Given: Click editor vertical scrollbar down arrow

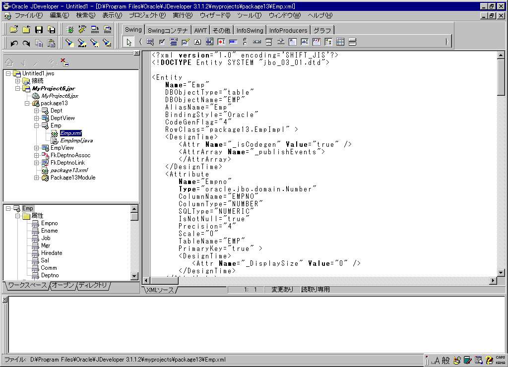Looking at the screenshot, I should coord(501,272).
